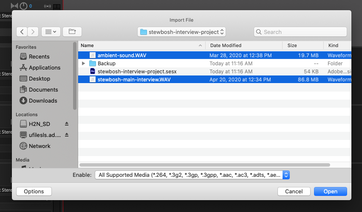Select stewbosh-interview-project.sesx file
Screen dimensions: 362x212
(x=215, y=71)
